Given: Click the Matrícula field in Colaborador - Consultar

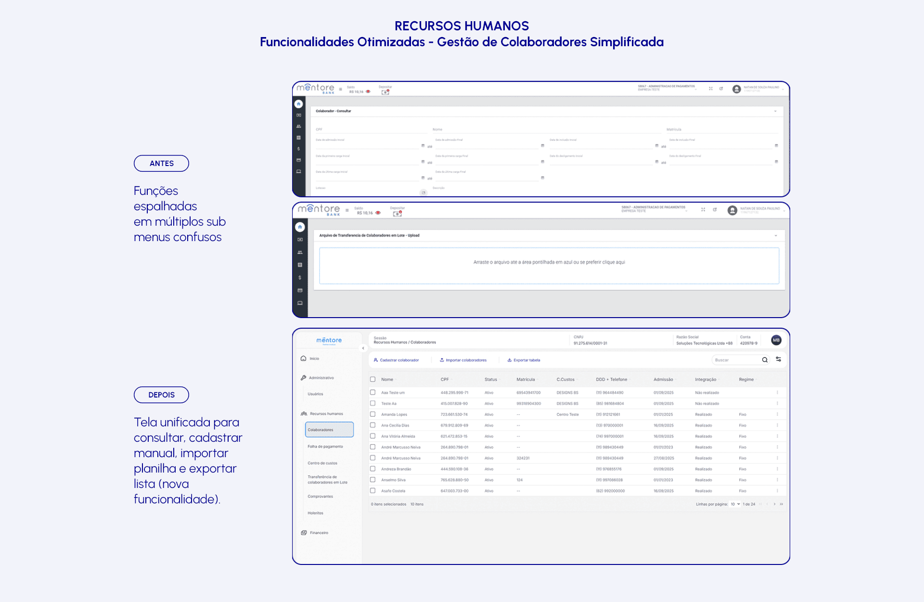Looking at the screenshot, I should pos(722,129).
